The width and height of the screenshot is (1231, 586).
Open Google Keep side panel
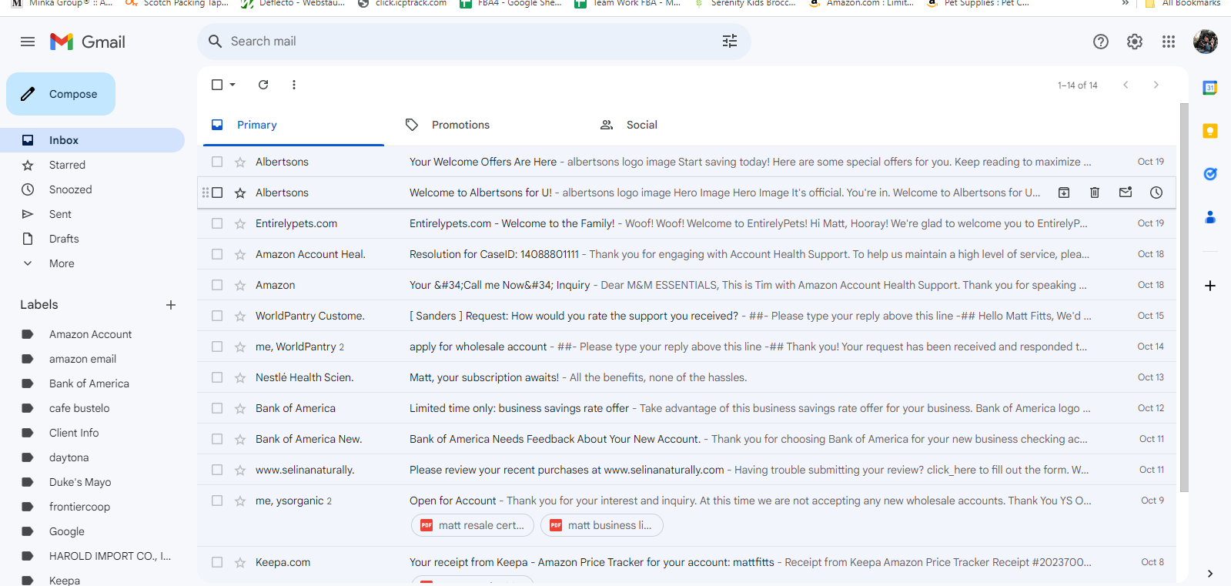[1210, 131]
